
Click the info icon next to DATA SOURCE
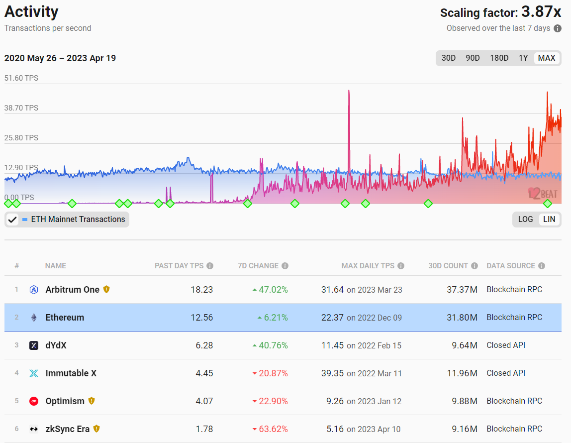point(542,266)
